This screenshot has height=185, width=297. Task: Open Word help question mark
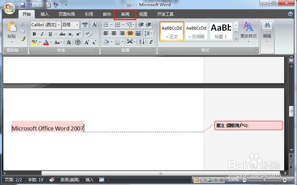290,14
